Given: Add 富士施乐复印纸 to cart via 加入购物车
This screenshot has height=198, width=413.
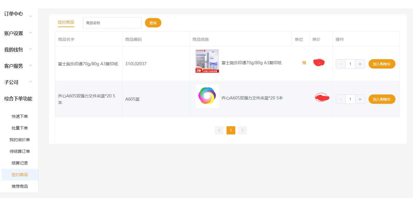Looking at the screenshot, I should point(382,64).
